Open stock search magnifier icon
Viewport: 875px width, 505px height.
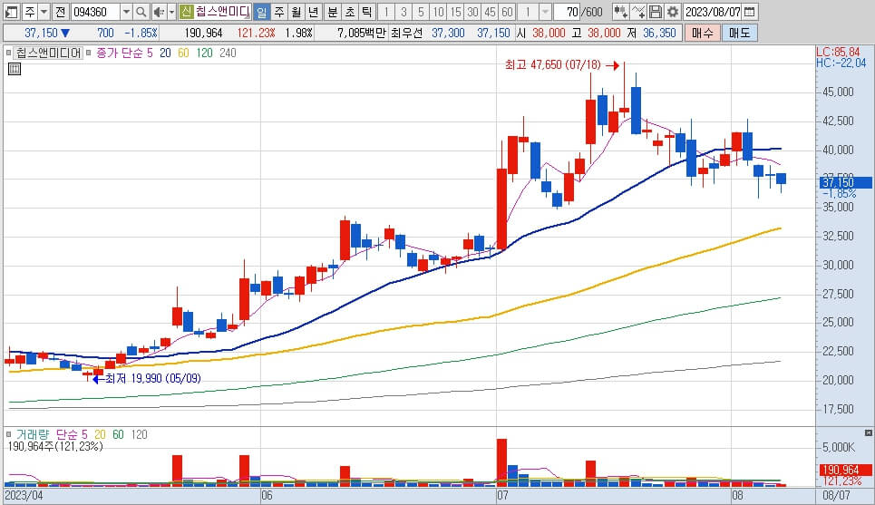(x=141, y=12)
